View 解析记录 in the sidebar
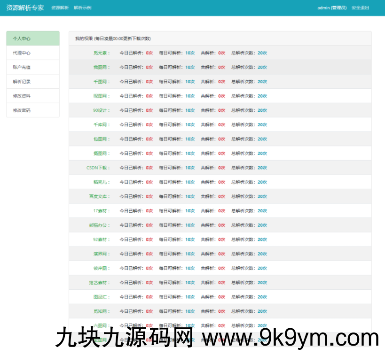This screenshot has width=385, height=355. 33,82
